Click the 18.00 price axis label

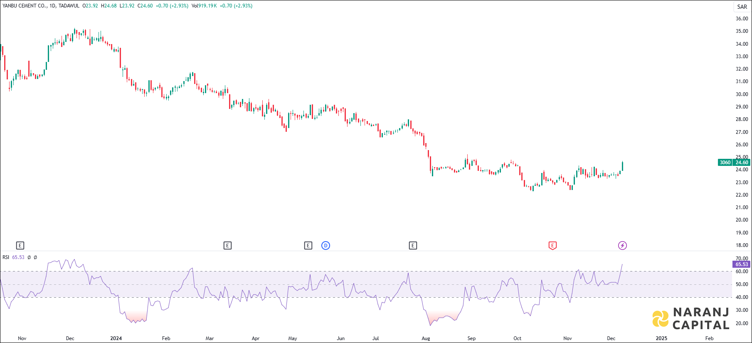[742, 245]
